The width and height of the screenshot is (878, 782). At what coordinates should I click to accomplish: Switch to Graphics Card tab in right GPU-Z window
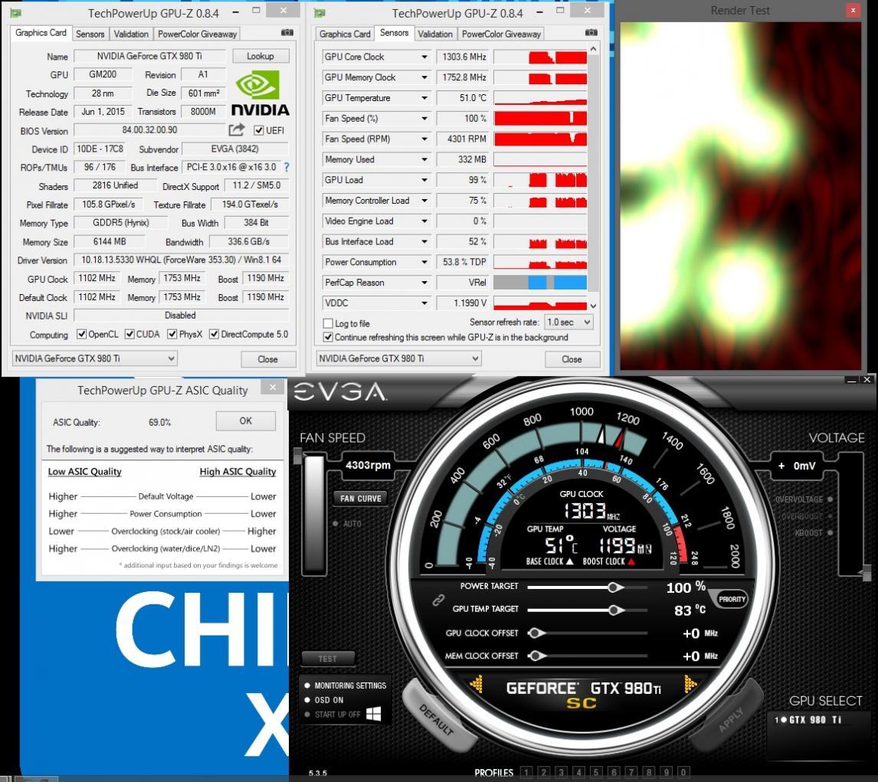(345, 34)
